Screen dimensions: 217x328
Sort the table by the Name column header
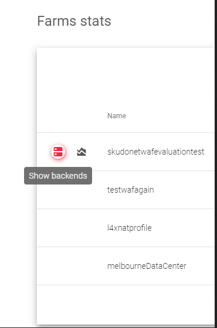(x=117, y=116)
